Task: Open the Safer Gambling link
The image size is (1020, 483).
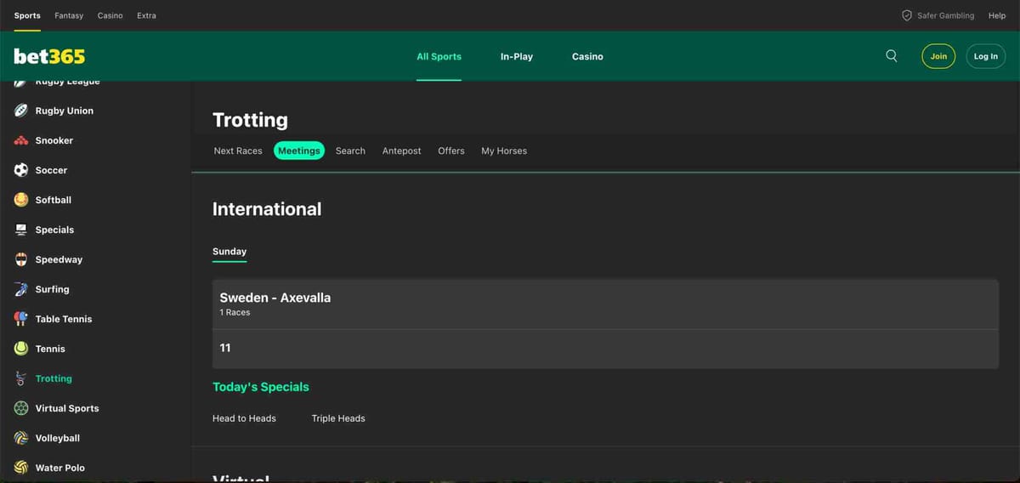Action: coord(945,15)
